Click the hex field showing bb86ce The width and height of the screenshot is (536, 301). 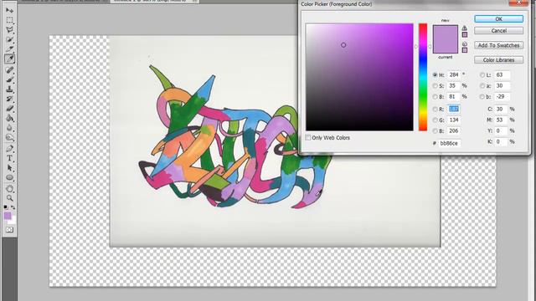(x=449, y=143)
